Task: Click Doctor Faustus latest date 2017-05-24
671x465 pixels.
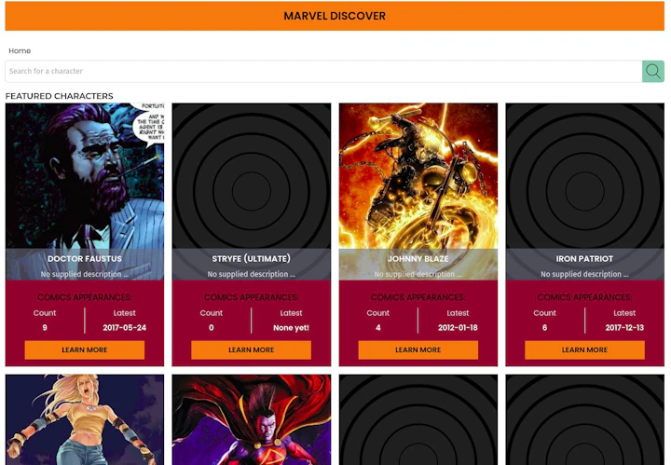Action: click(125, 328)
